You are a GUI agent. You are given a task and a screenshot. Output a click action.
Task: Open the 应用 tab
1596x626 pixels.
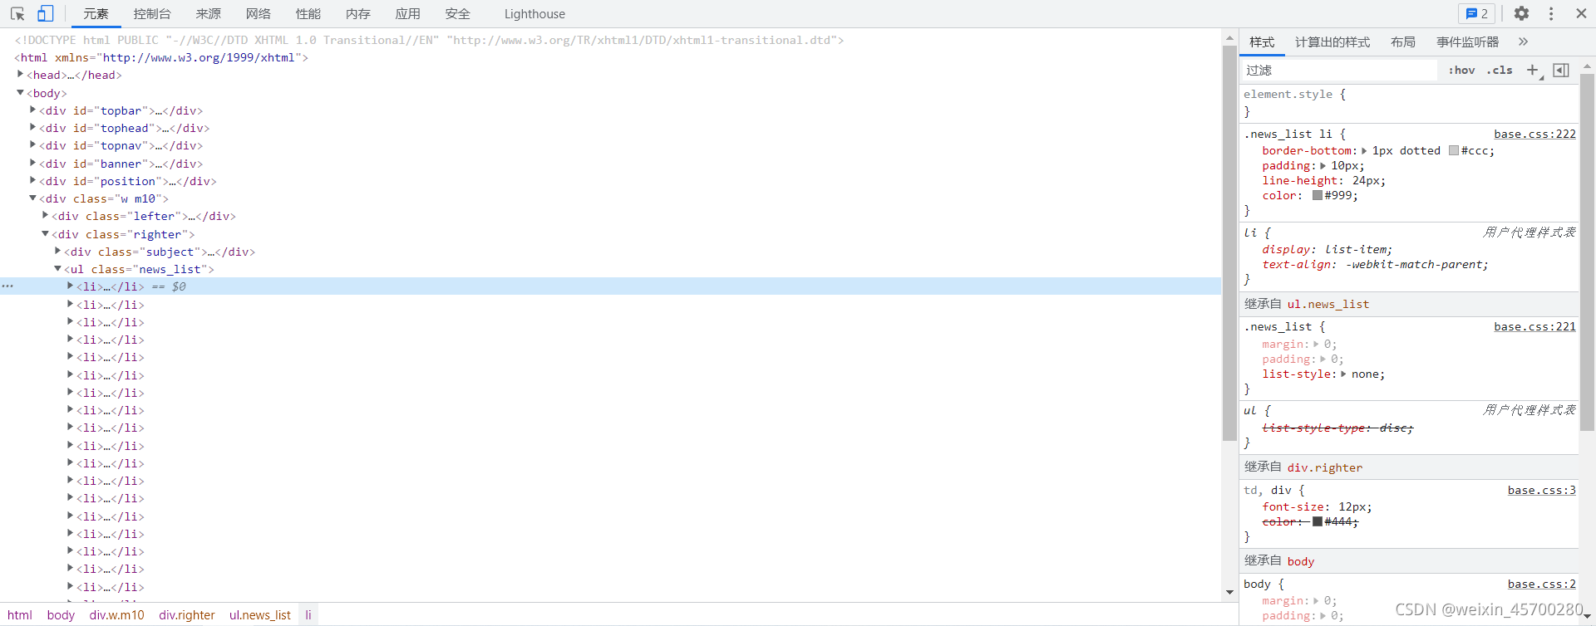[408, 14]
